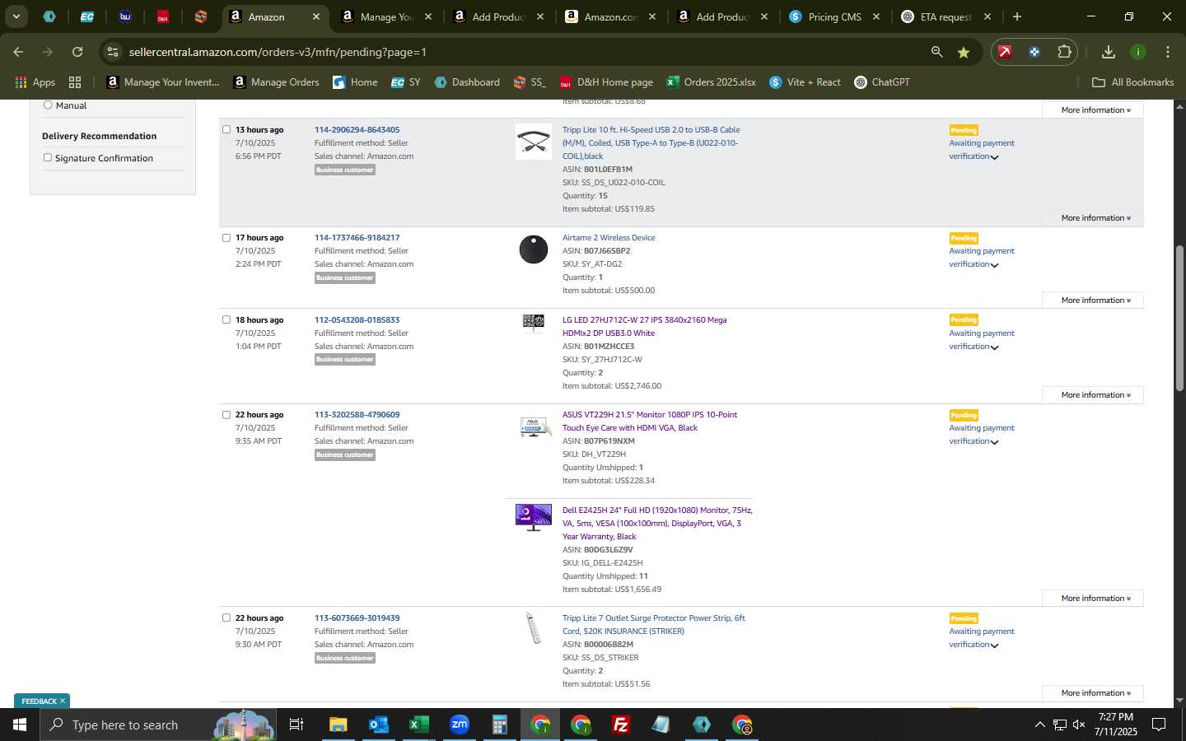The width and height of the screenshot is (1186, 741).
Task: Open File Explorer from the taskbar
Action: coord(338,725)
